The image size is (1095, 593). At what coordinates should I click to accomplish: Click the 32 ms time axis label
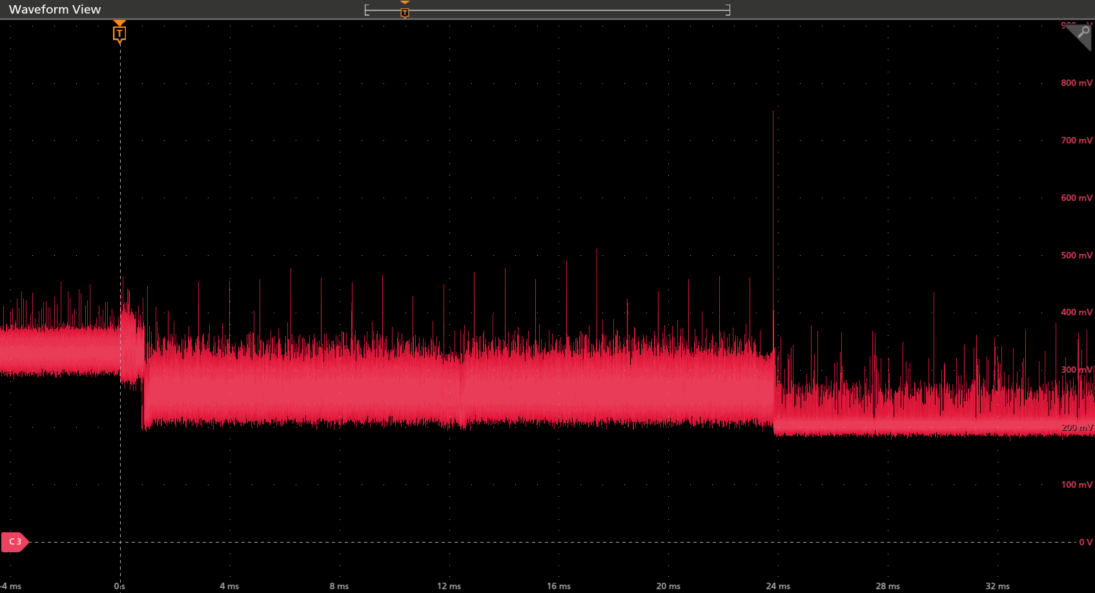(998, 586)
